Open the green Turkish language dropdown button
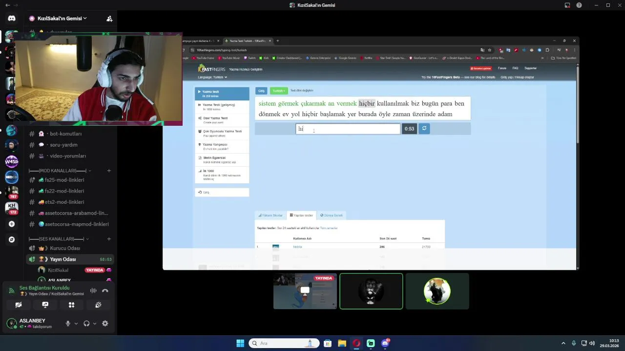Viewport: 625px width, 351px height. click(x=279, y=91)
